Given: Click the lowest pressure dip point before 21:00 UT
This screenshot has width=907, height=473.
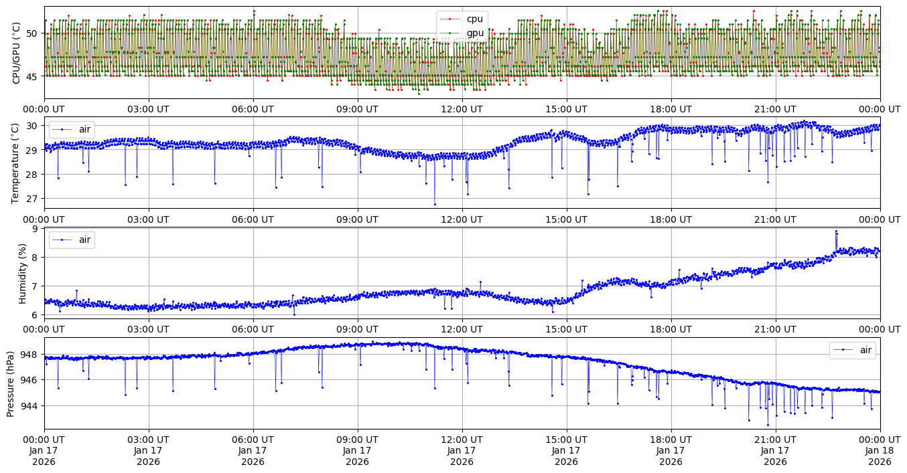Looking at the screenshot, I should (x=768, y=425).
